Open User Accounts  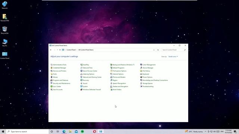[56, 90]
